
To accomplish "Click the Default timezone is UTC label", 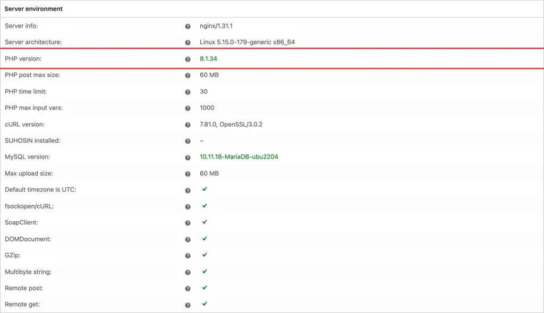I will pyautogui.click(x=40, y=190).
